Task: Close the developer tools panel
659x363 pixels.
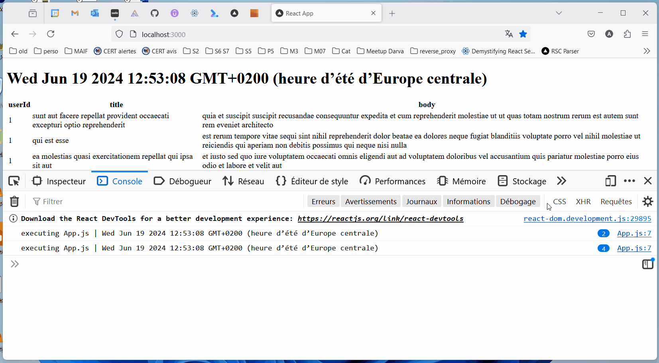Action: (648, 181)
